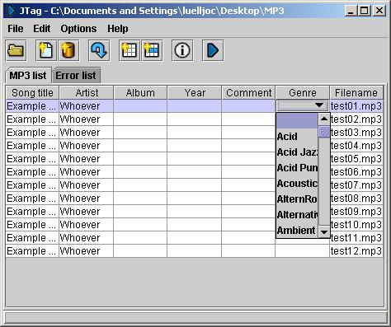Open folder via the folder toolbar icon
Image resolution: width=391 pixels, height=327 pixels.
pos(16,50)
